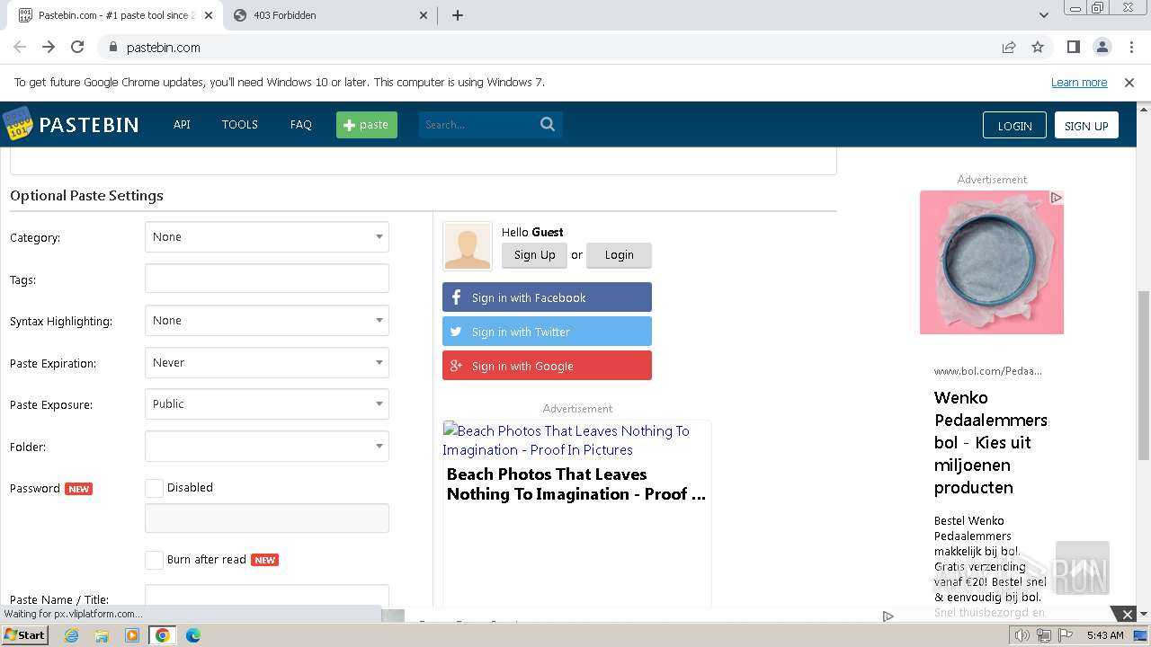Switch to the 403 Forbidden tab
The height and width of the screenshot is (647, 1151).
point(331,15)
